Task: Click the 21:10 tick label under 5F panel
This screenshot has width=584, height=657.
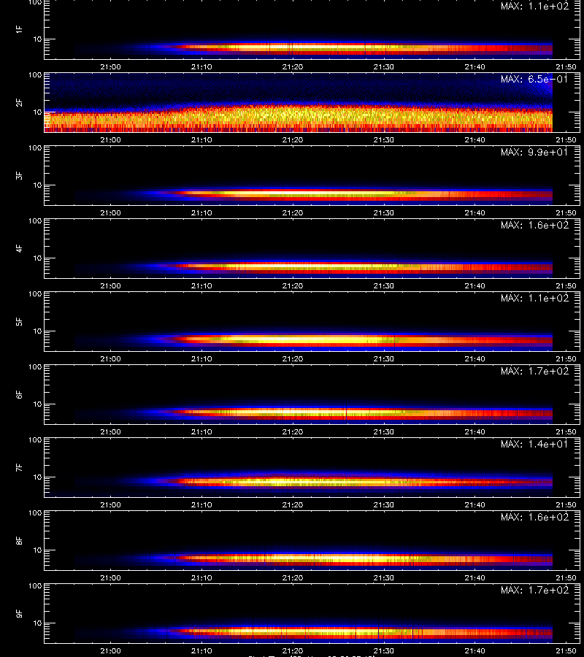Action: [x=201, y=359]
